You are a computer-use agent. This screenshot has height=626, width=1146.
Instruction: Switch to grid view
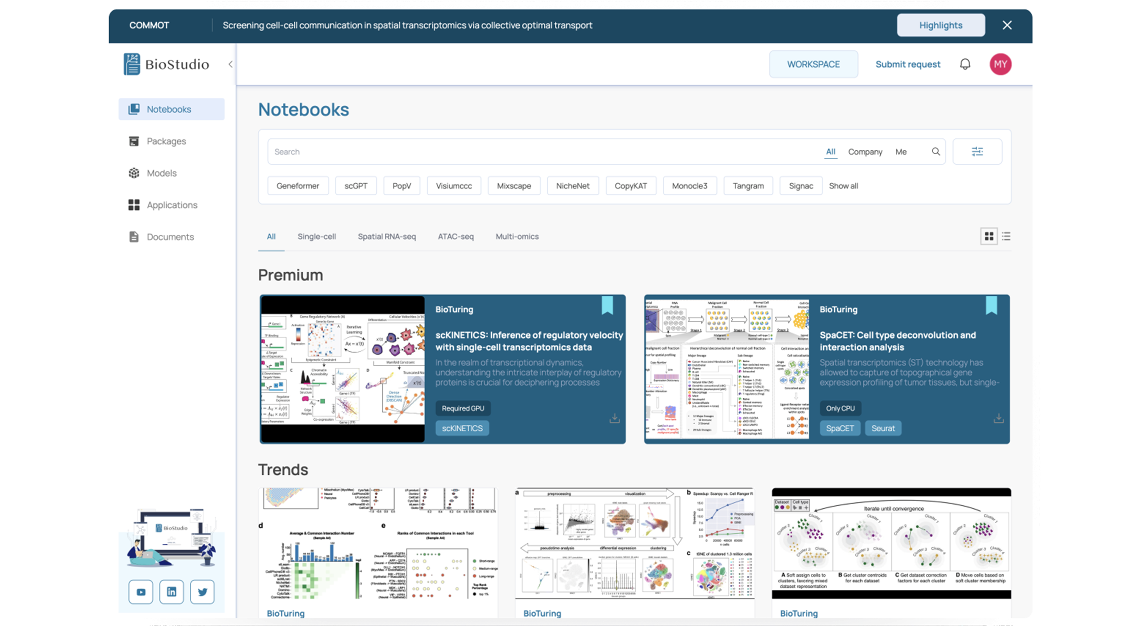pos(988,237)
